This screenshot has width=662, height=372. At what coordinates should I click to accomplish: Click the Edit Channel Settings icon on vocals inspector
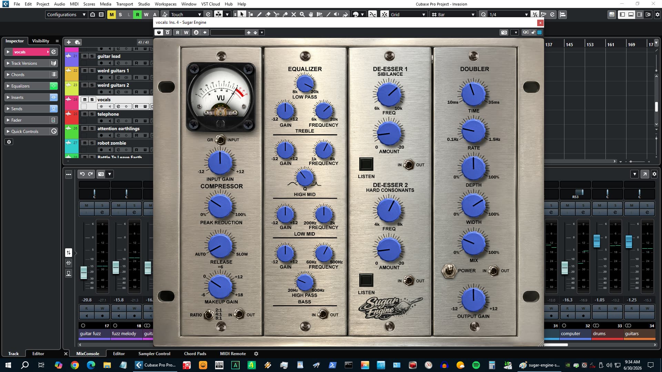[54, 52]
